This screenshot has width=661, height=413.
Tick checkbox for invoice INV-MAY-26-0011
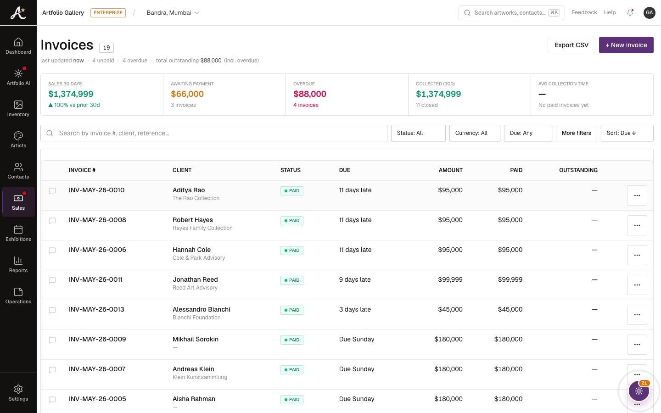(52, 280)
